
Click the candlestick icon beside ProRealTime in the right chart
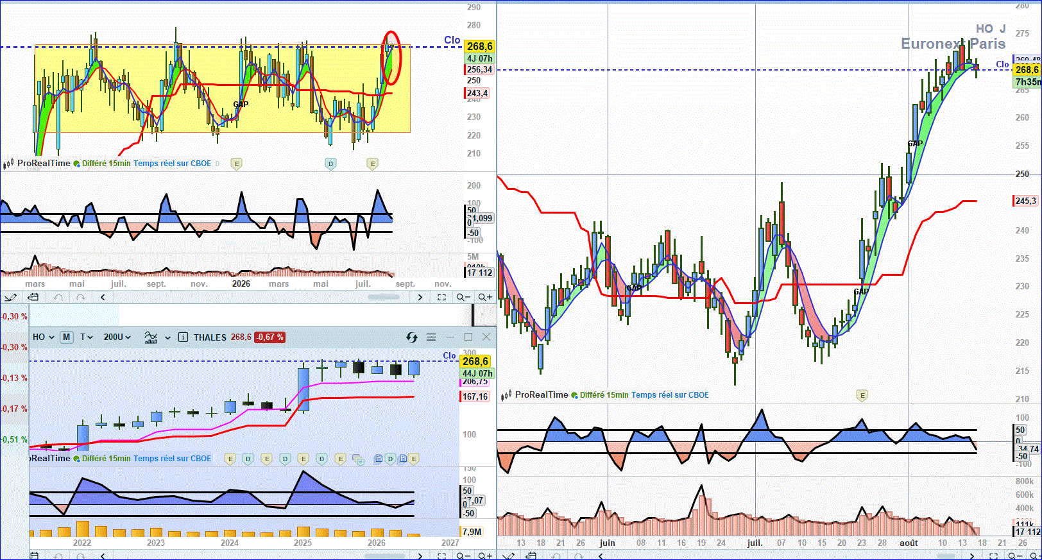click(507, 395)
